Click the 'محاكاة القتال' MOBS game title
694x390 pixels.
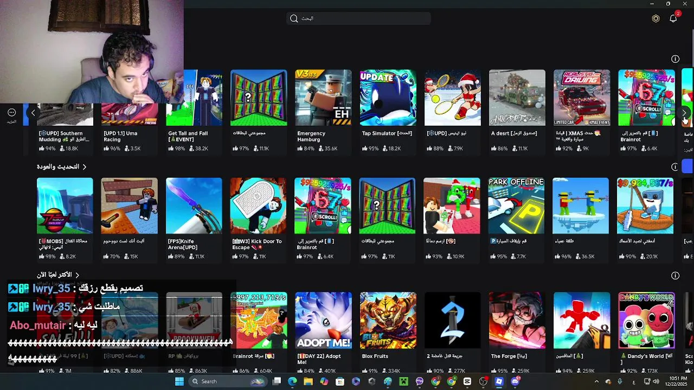pyautogui.click(x=63, y=244)
